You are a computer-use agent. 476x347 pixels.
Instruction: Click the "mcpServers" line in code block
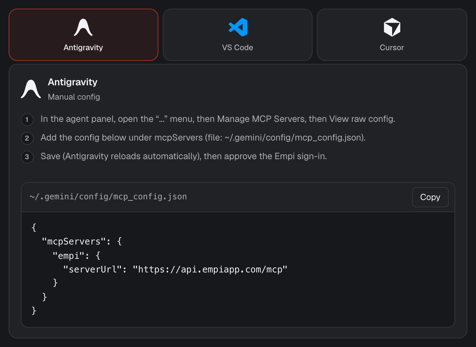tap(82, 242)
